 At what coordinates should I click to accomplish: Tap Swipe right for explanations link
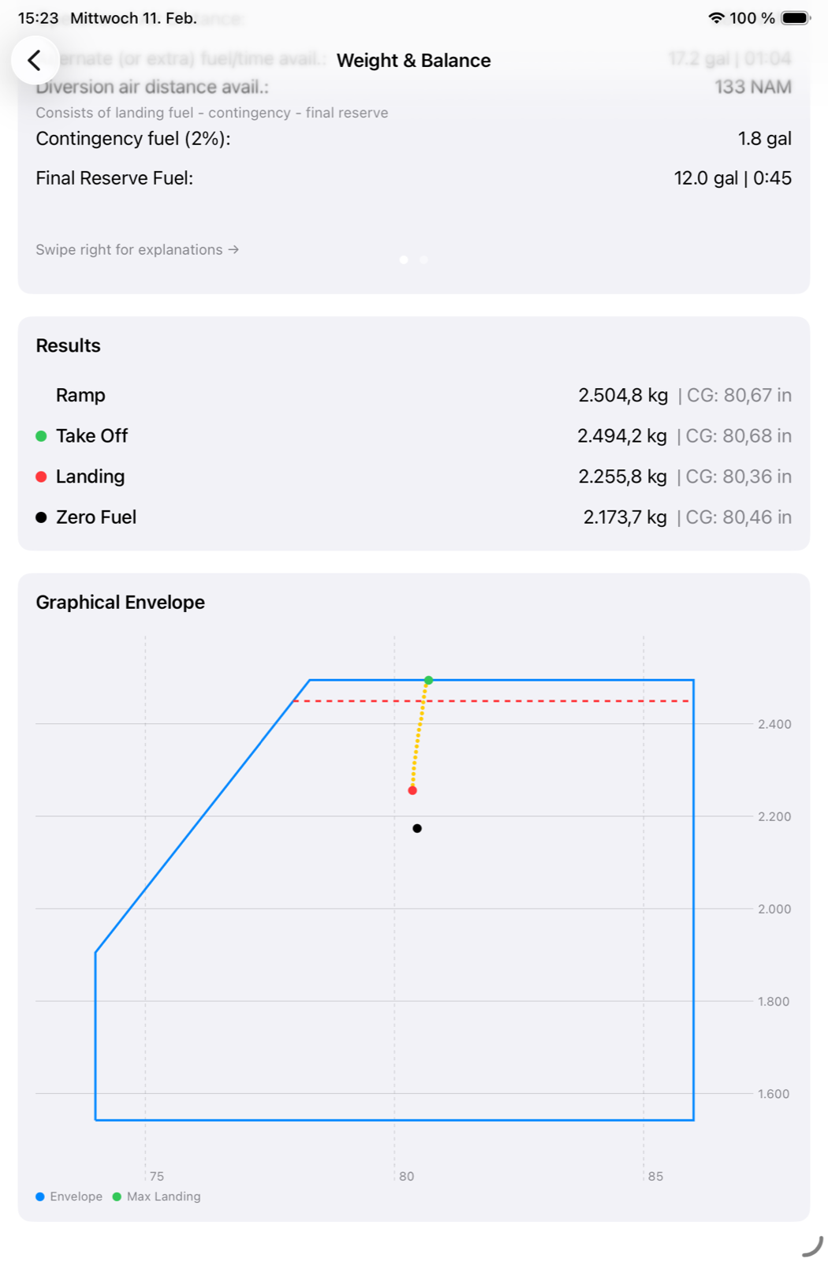(136, 249)
